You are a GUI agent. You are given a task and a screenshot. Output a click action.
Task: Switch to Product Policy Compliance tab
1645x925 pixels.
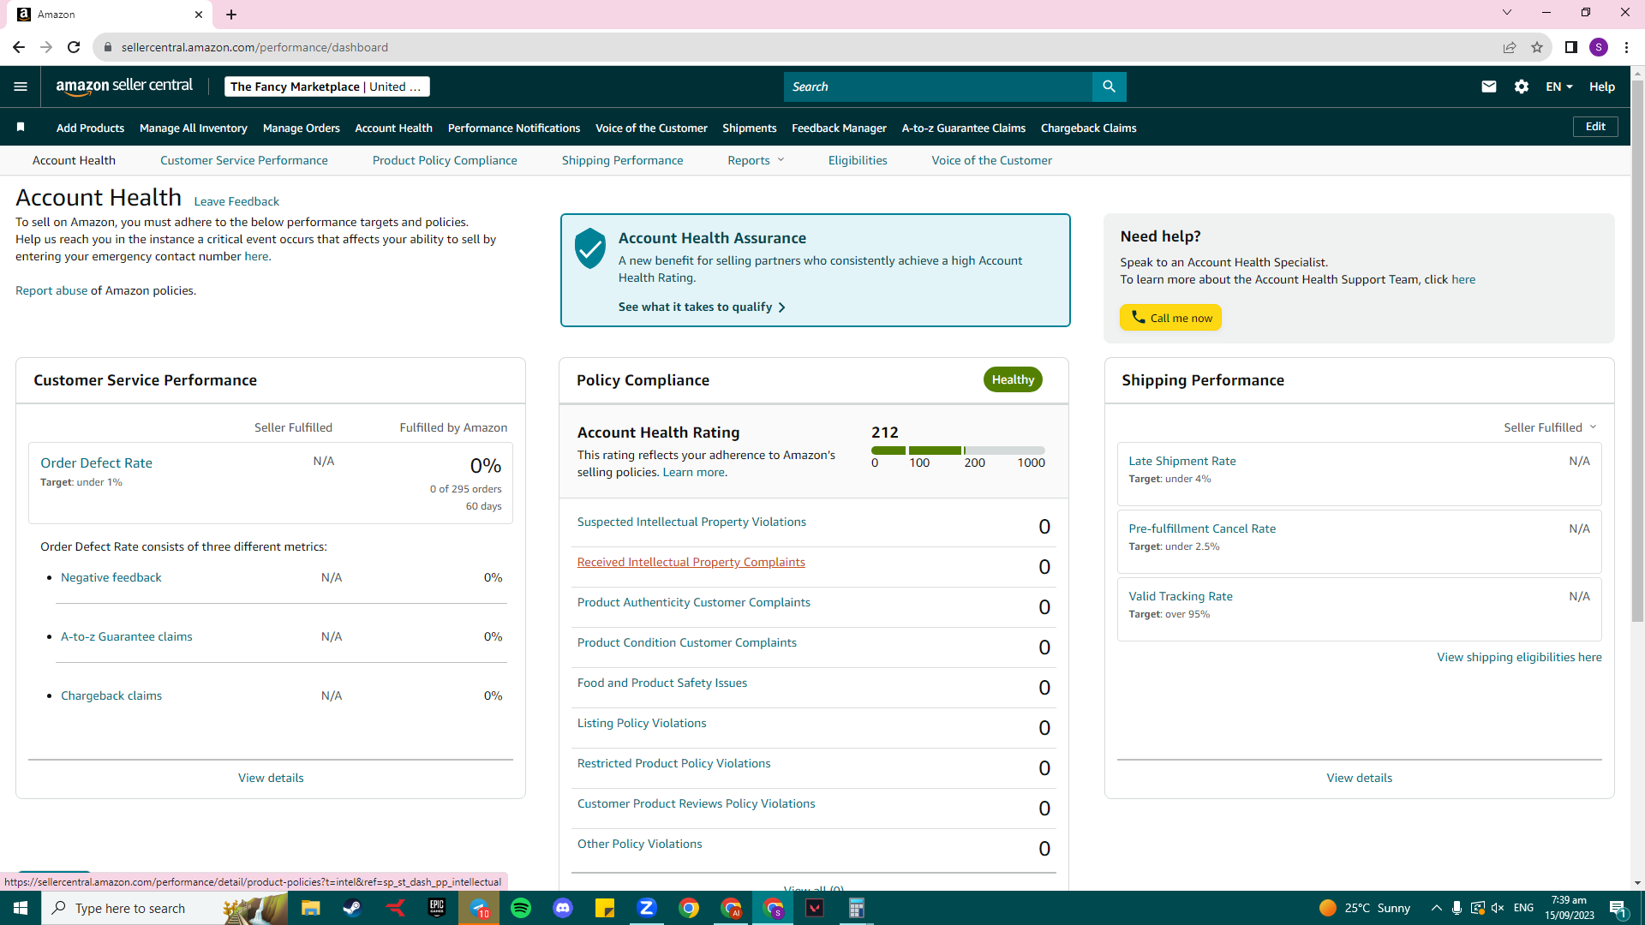pyautogui.click(x=445, y=160)
